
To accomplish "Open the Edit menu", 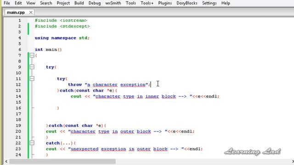I will (18, 3).
